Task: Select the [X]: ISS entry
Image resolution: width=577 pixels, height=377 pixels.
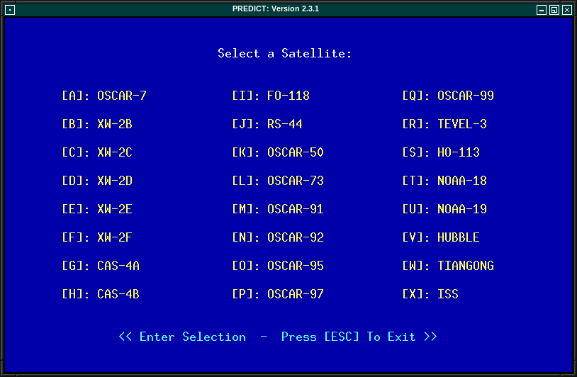Action: point(430,294)
